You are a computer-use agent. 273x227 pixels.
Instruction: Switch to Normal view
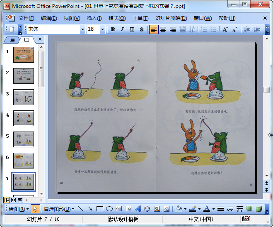pos(7,200)
